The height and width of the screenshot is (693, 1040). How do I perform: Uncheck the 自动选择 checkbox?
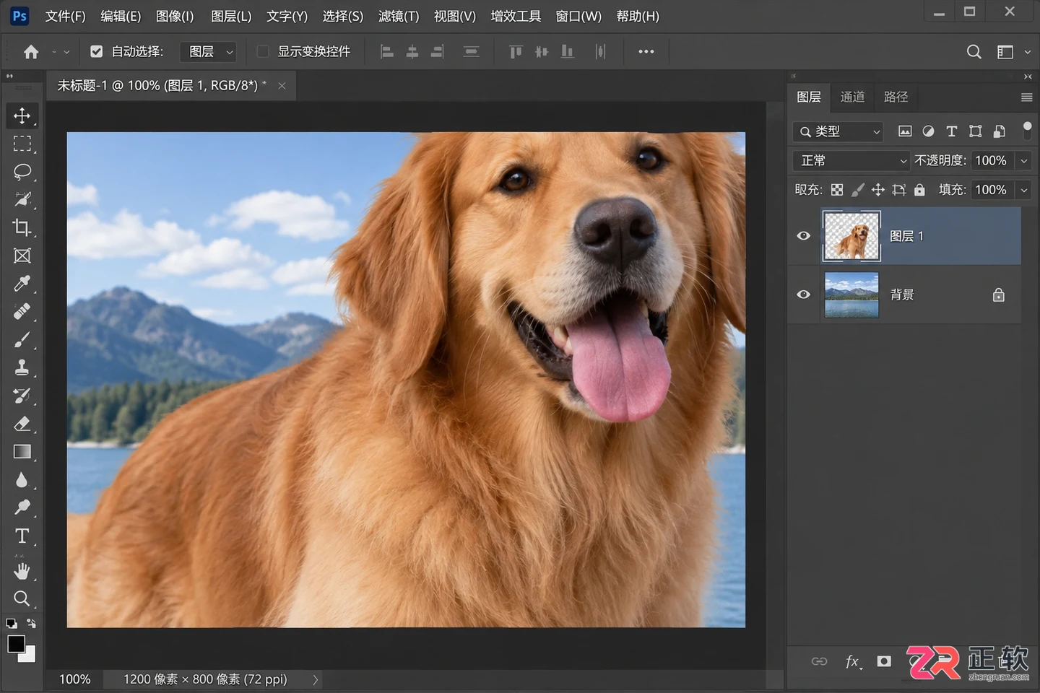coord(96,51)
